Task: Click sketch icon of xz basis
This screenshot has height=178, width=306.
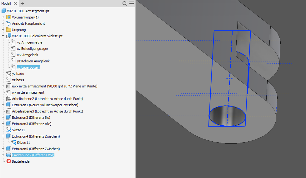Action: (8, 80)
